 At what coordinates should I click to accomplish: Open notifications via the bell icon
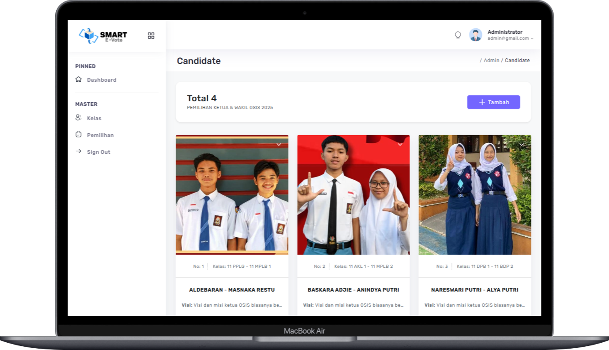tap(458, 35)
